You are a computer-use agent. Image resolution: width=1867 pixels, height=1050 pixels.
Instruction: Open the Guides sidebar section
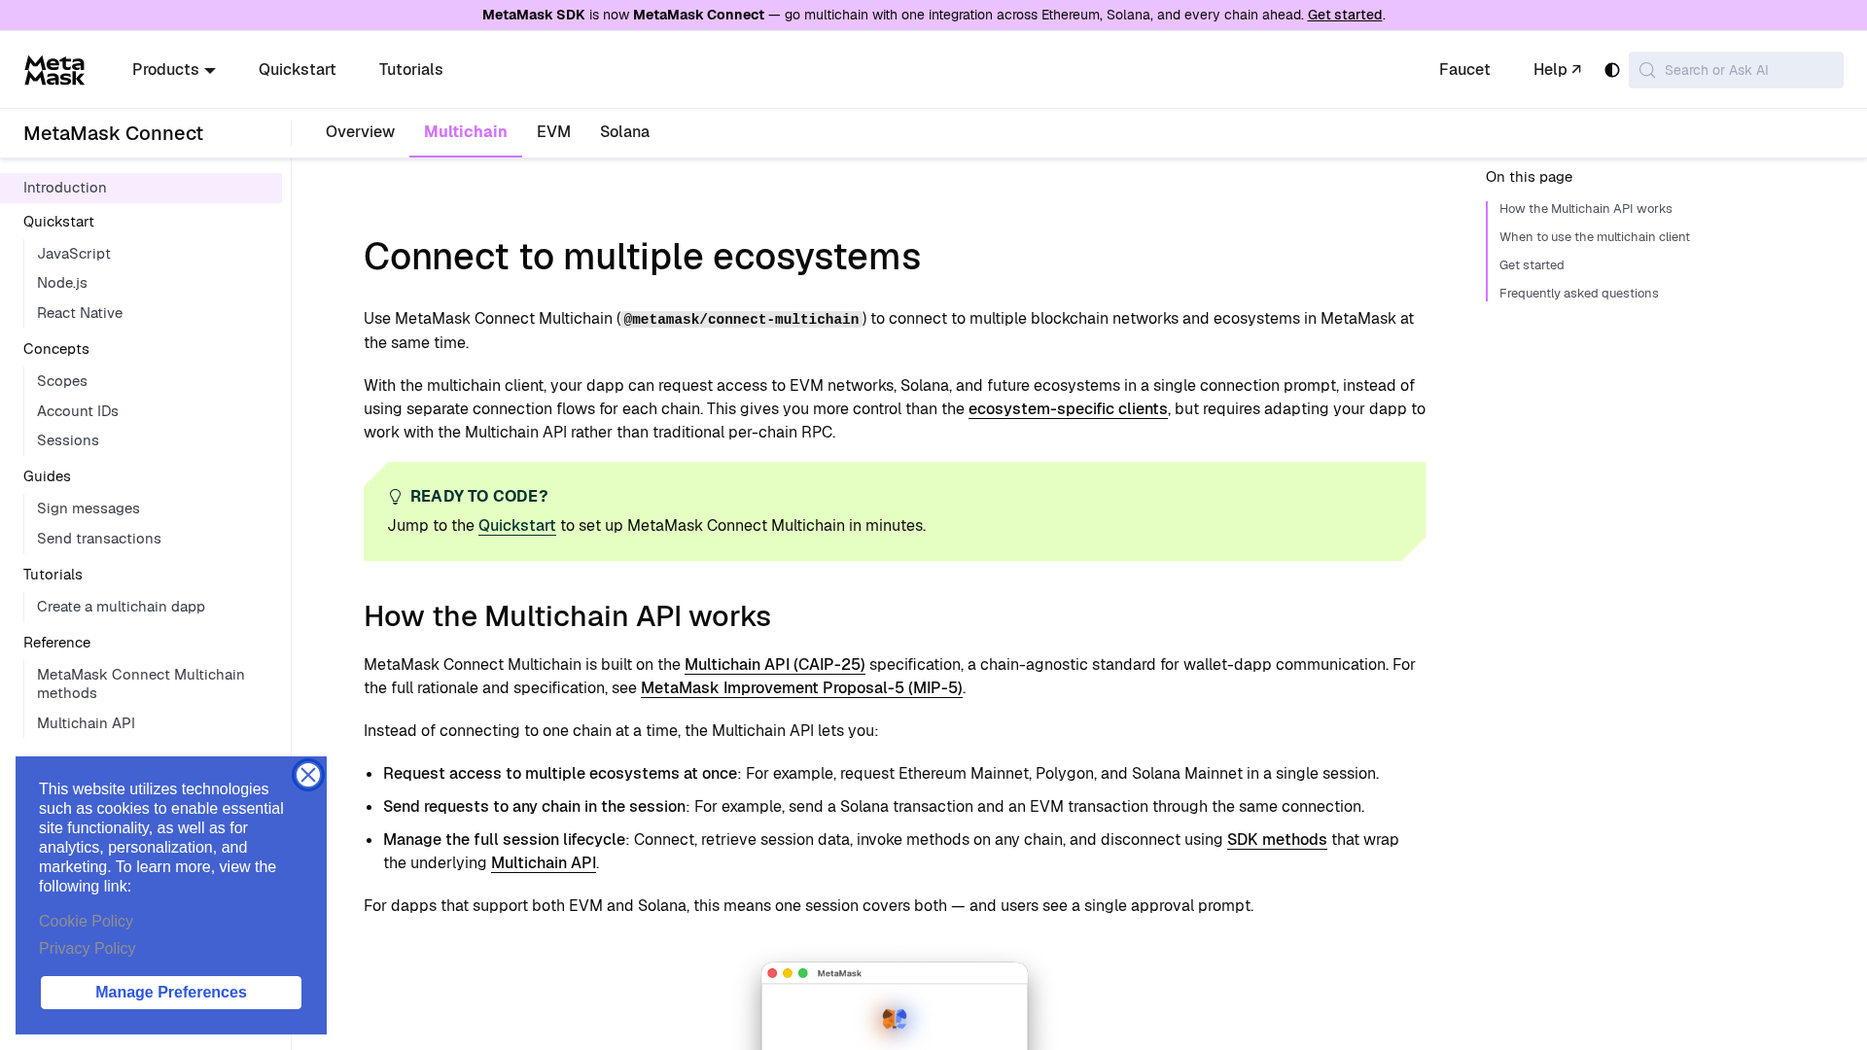(47, 476)
